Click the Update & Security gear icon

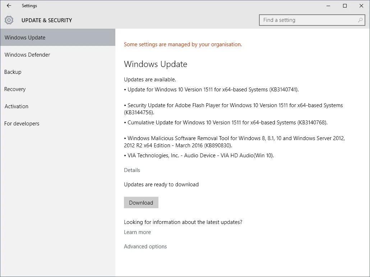tap(9, 20)
